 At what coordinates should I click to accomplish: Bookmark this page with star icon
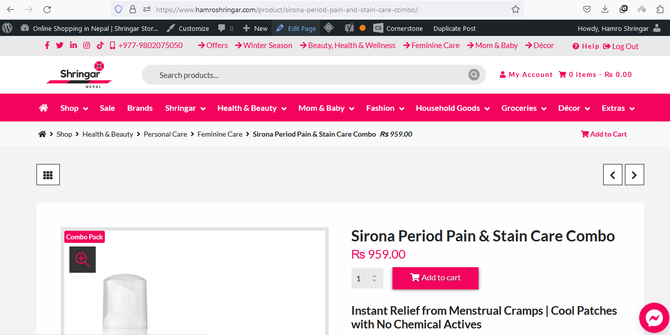pyautogui.click(x=516, y=9)
